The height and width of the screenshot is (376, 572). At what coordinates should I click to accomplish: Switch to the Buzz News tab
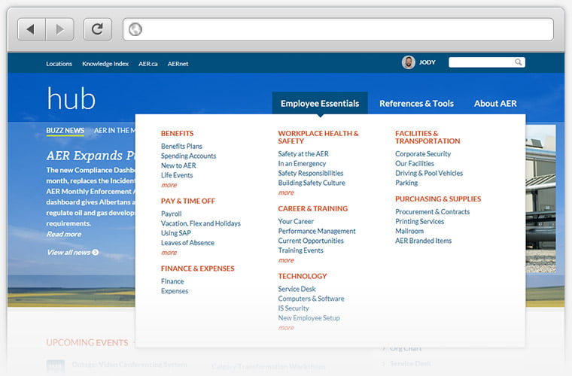click(65, 130)
